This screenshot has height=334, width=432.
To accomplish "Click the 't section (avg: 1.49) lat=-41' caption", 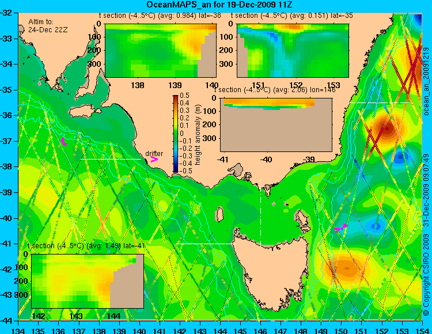I will (x=86, y=246).
